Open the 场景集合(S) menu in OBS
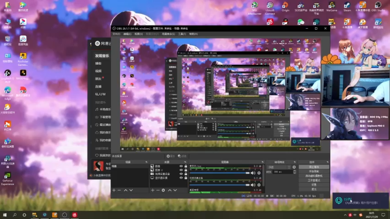Screen dimensions: 390x219 [168, 34]
